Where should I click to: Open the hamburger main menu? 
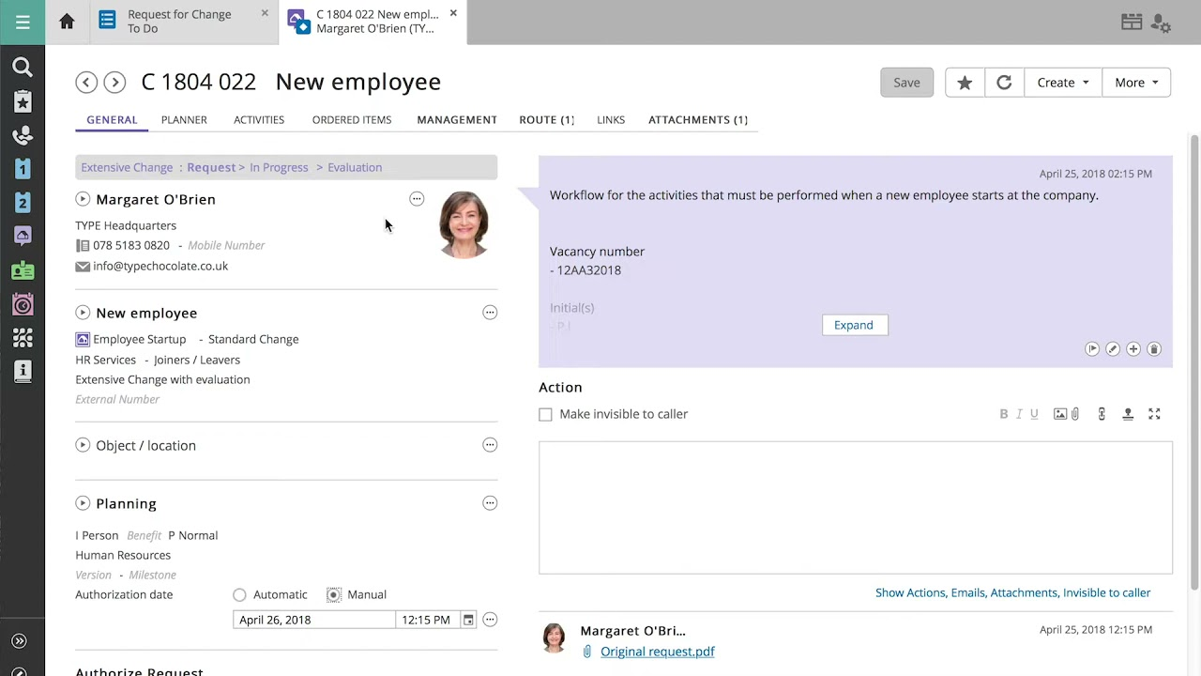[x=23, y=22]
